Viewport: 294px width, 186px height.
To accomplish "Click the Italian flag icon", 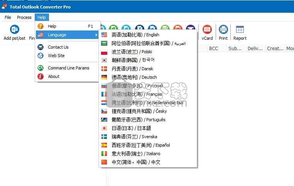I will click(x=104, y=154).
